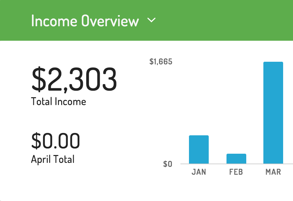Image resolution: width=293 pixels, height=201 pixels.
Task: Click the Income Overview title
Action: pos(85,21)
